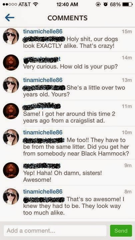The image size is (135, 240).
Task: Tap tinamichelle86 username on 10m comment
Action: pos(43,132)
